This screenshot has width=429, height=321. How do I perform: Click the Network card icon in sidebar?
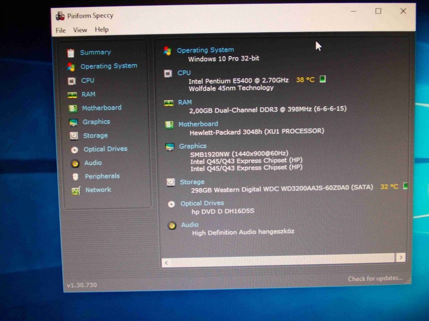76,190
